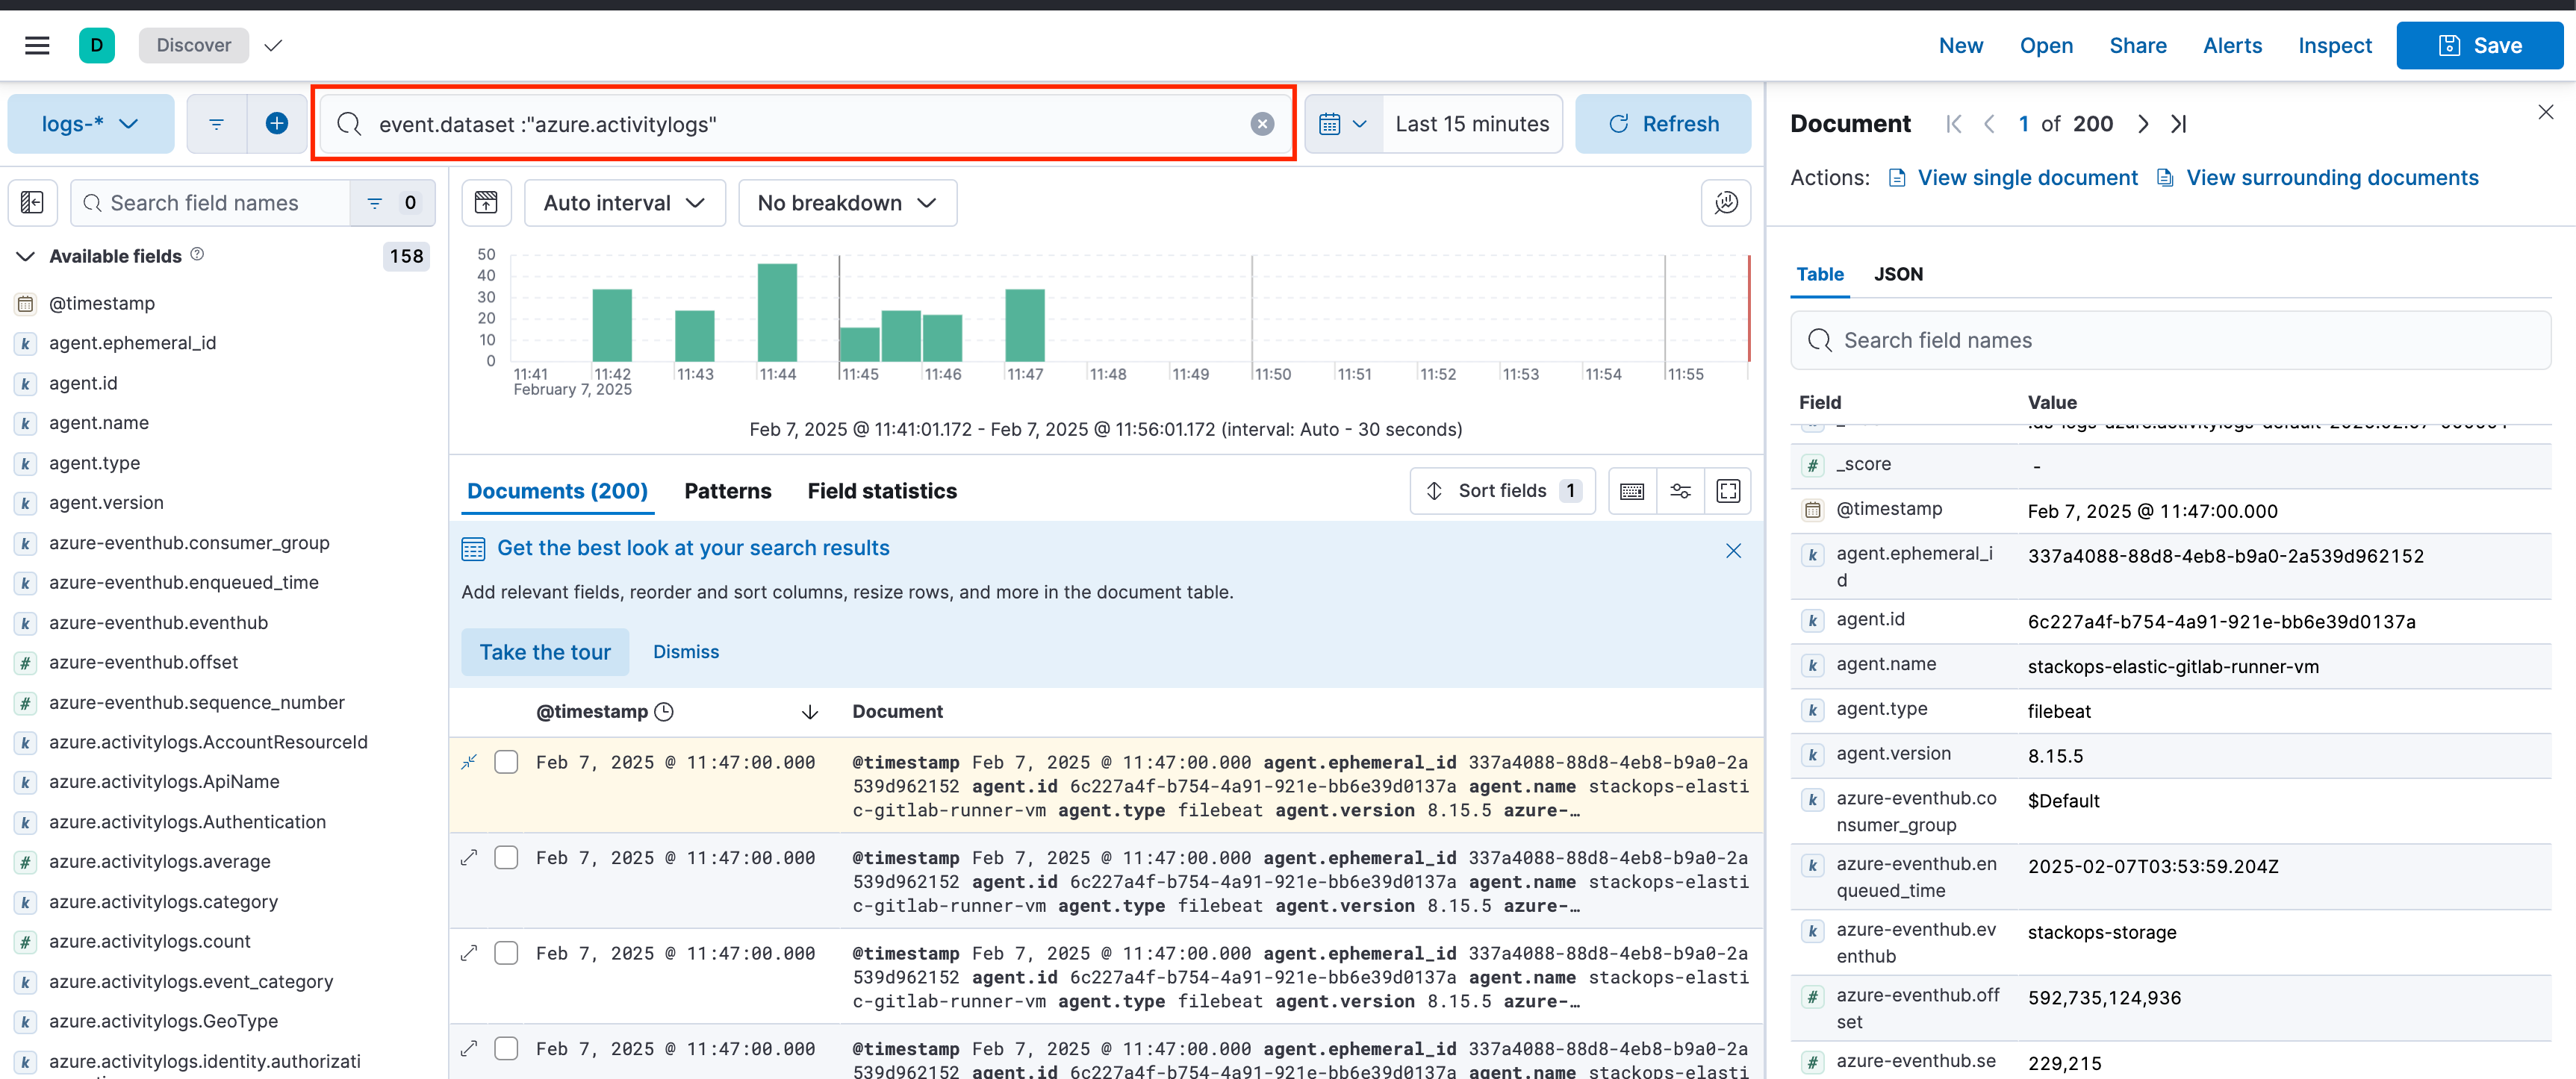The width and height of the screenshot is (2576, 1079).
Task: Unpin the highlighted first document row
Action: pyautogui.click(x=469, y=761)
